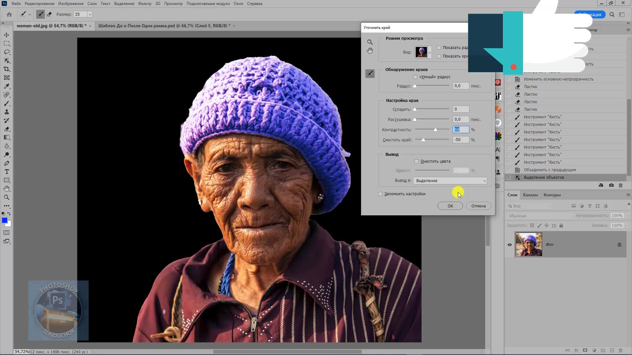Open the Фильтр menu

pyautogui.click(x=145, y=4)
